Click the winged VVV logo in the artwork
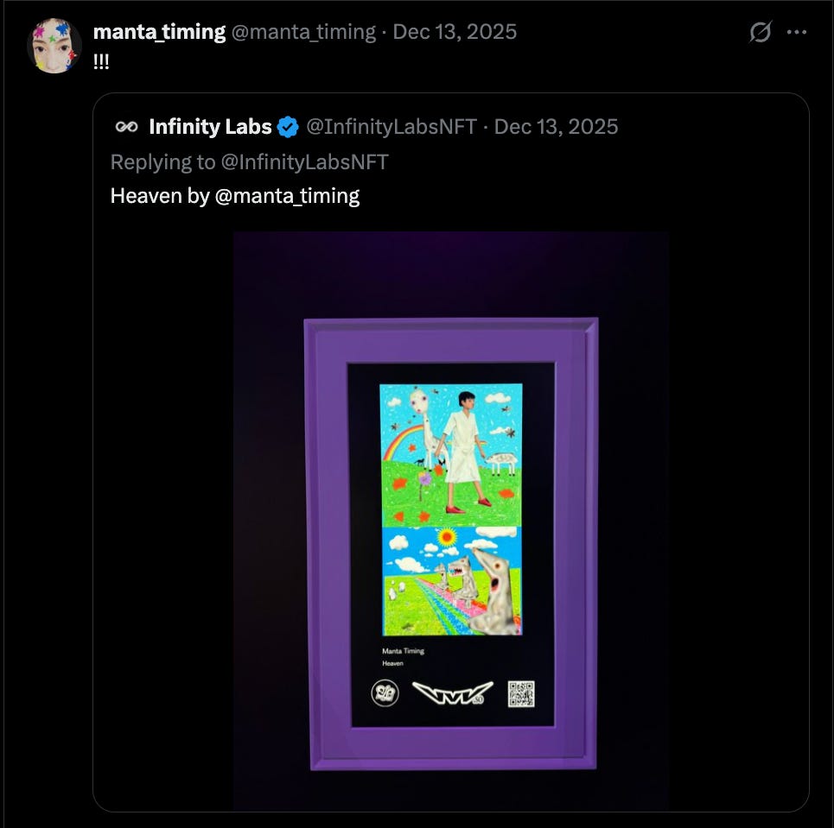The height and width of the screenshot is (828, 834). [453, 693]
